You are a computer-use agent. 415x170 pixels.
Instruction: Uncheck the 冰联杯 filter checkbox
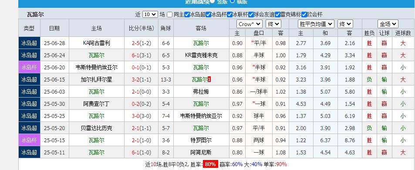(229, 14)
